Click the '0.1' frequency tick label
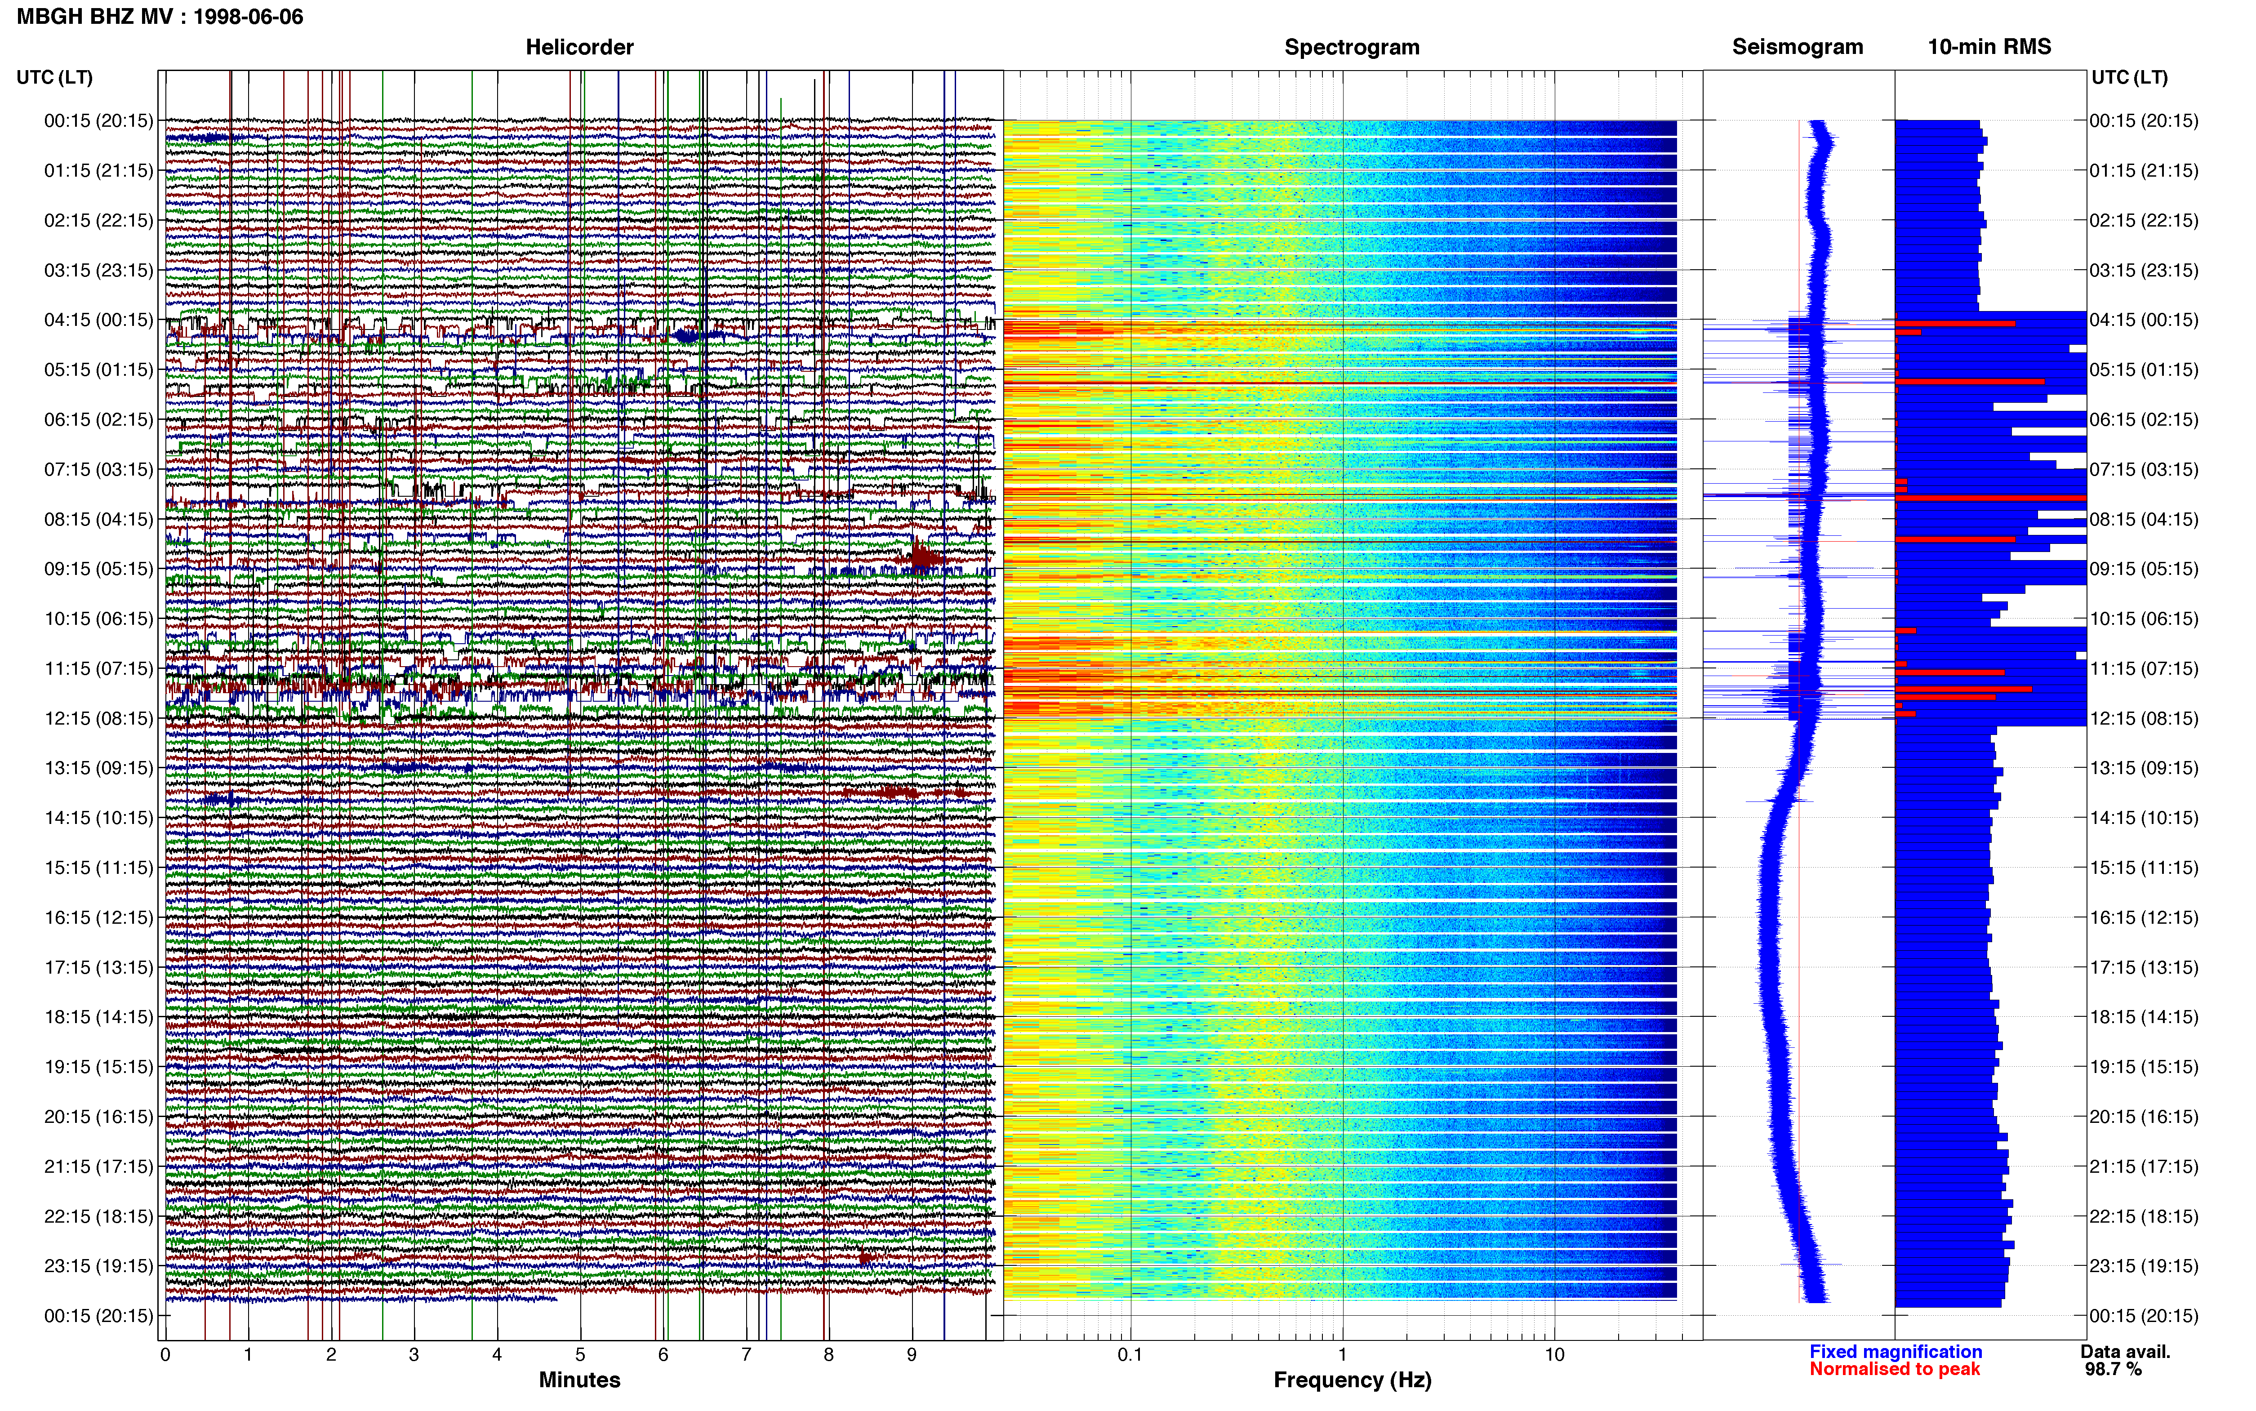2256x1411 pixels. [x=1130, y=1355]
